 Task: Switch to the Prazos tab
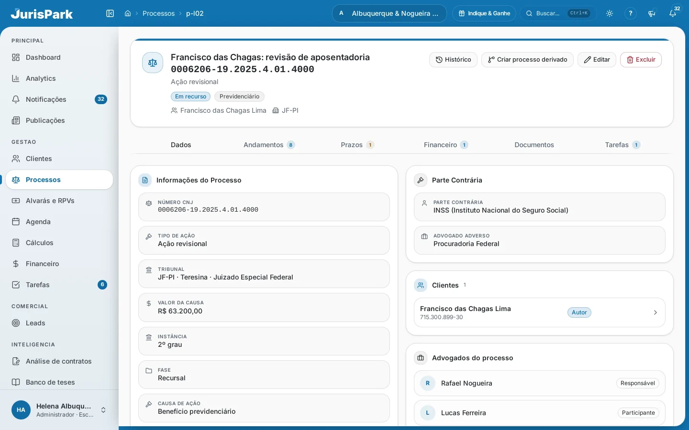357,145
